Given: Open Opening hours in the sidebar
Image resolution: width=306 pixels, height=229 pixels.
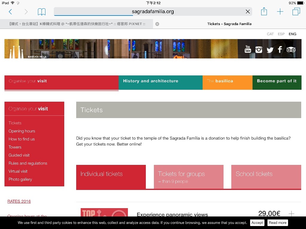Looking at the screenshot, I should coord(22,131).
